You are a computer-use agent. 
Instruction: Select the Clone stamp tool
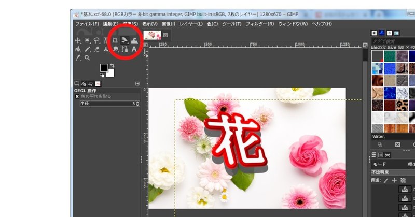(x=106, y=49)
